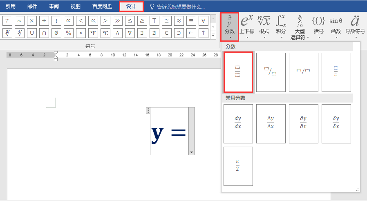The height and width of the screenshot is (201, 367).
Task: Open the equation box options arrow
Action: [x=191, y=152]
